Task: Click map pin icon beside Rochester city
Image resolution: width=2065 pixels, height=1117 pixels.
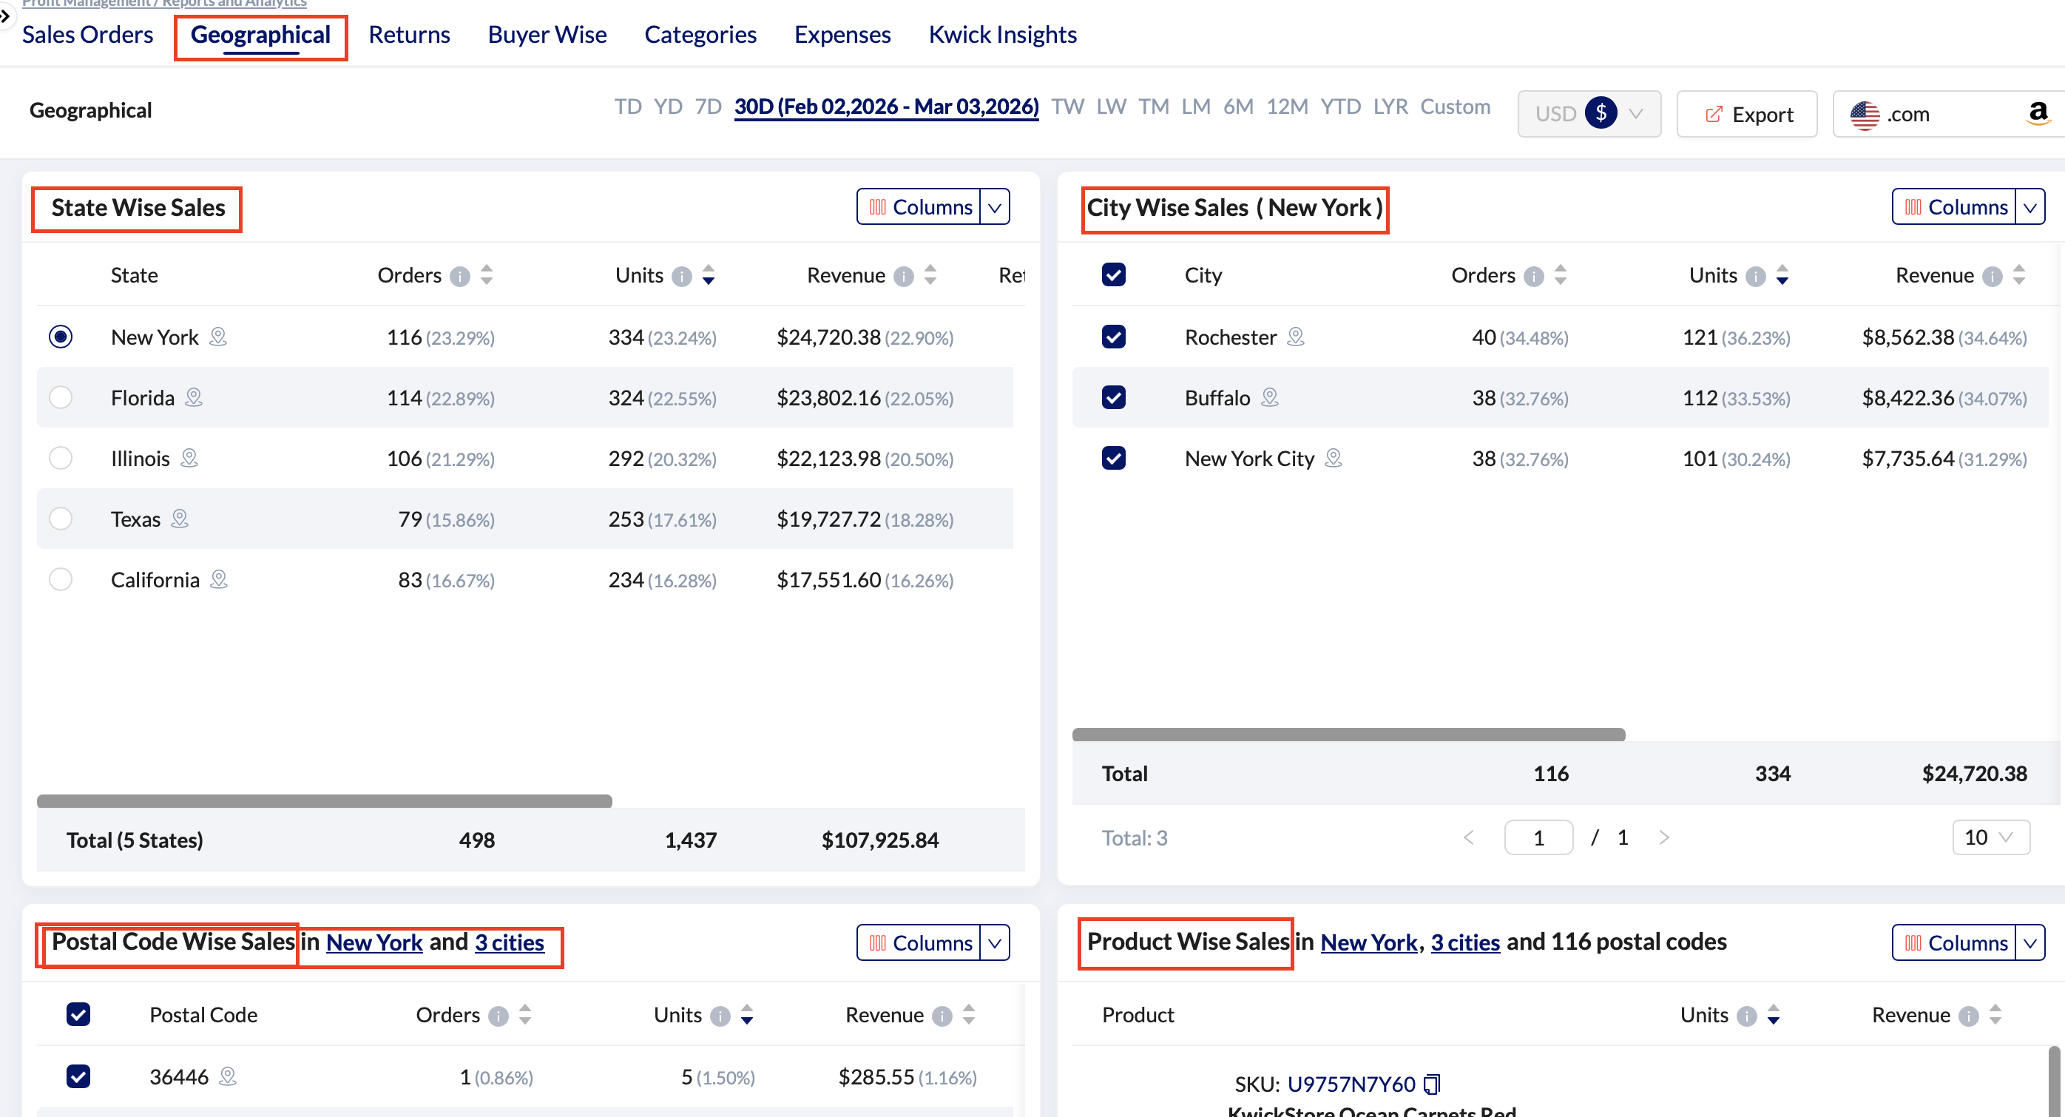Action: tap(1296, 337)
